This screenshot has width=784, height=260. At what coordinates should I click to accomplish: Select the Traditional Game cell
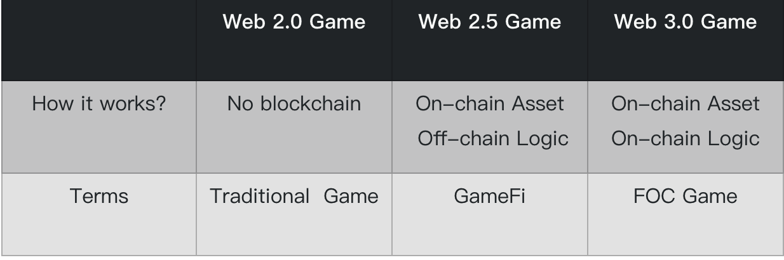(294, 196)
